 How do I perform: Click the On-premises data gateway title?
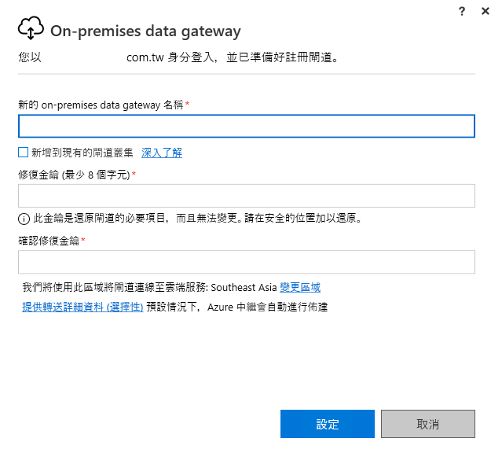[145, 31]
